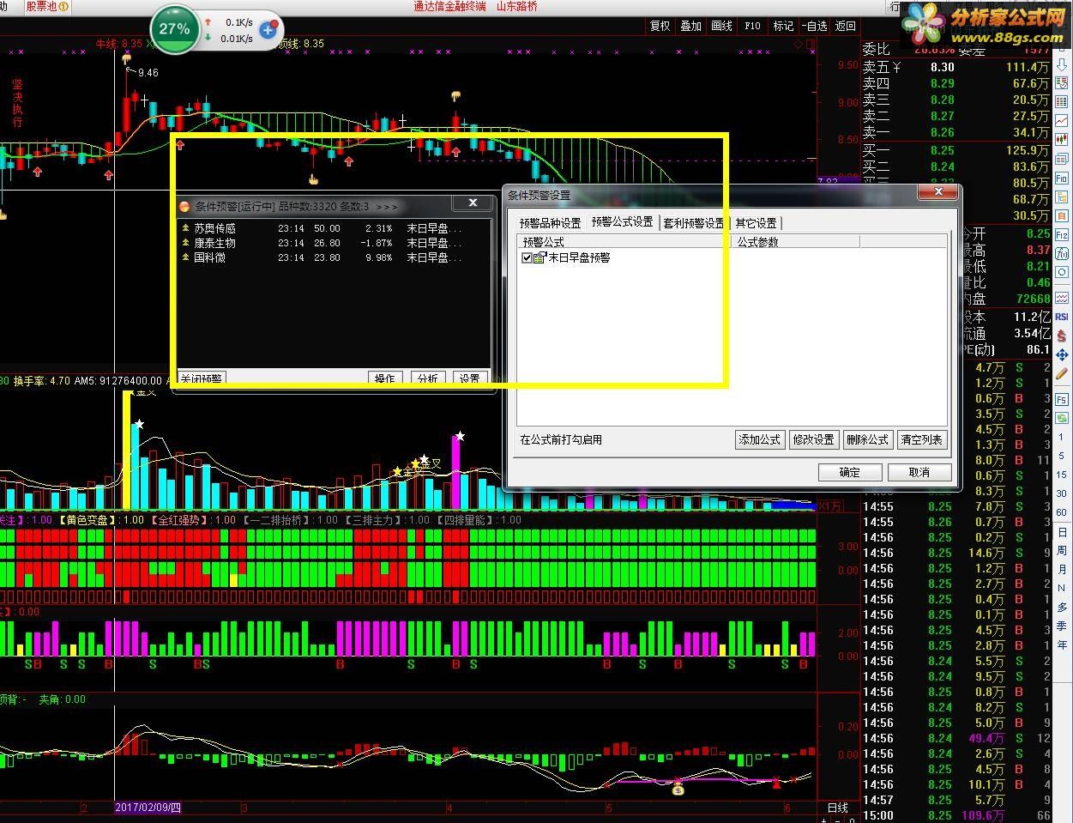Switch to 套利预警设置 tab
Image resolution: width=1073 pixels, height=823 pixels.
(693, 223)
